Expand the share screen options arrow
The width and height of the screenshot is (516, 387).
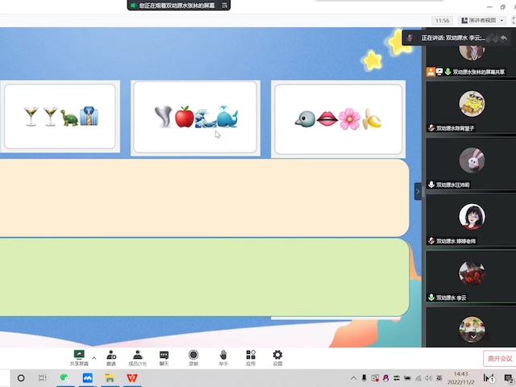tap(94, 358)
